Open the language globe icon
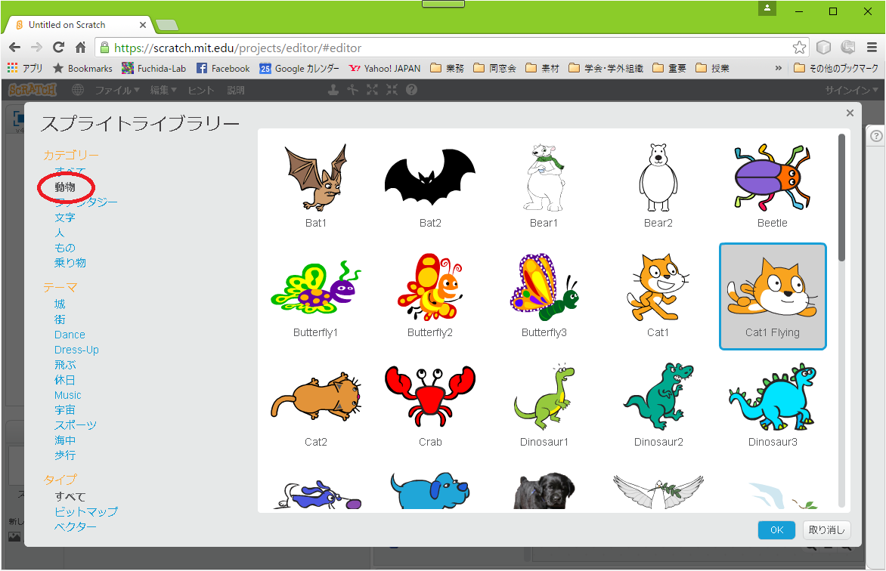The width and height of the screenshot is (886, 571). point(77,90)
